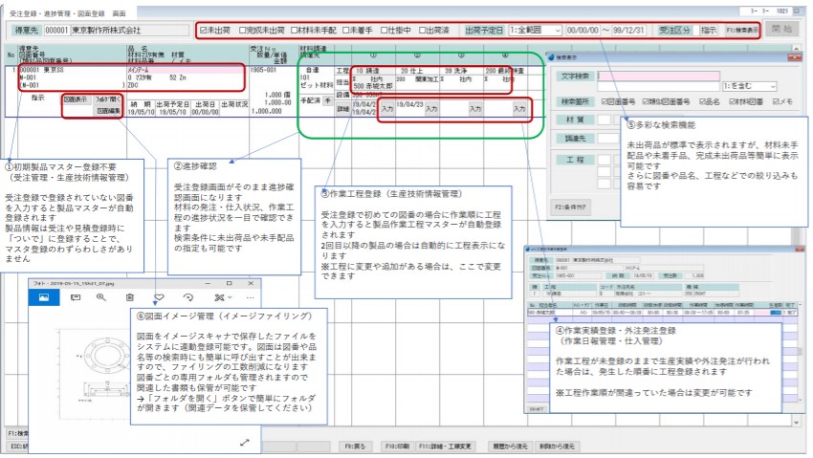Close the 検索表示 search dialog
This screenshot has width=813, height=458.
pyautogui.click(x=794, y=57)
